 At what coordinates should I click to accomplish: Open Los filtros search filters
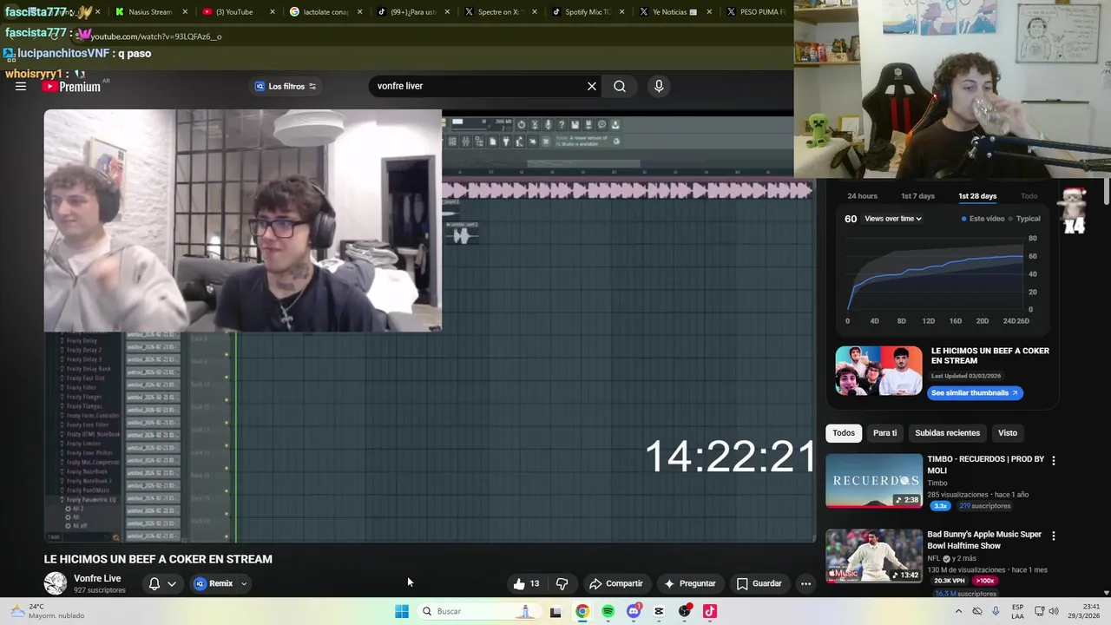click(286, 86)
